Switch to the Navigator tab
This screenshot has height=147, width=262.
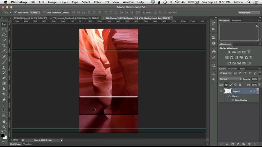(237, 20)
